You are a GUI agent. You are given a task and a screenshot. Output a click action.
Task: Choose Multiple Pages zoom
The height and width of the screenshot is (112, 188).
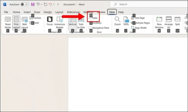coord(140,23)
